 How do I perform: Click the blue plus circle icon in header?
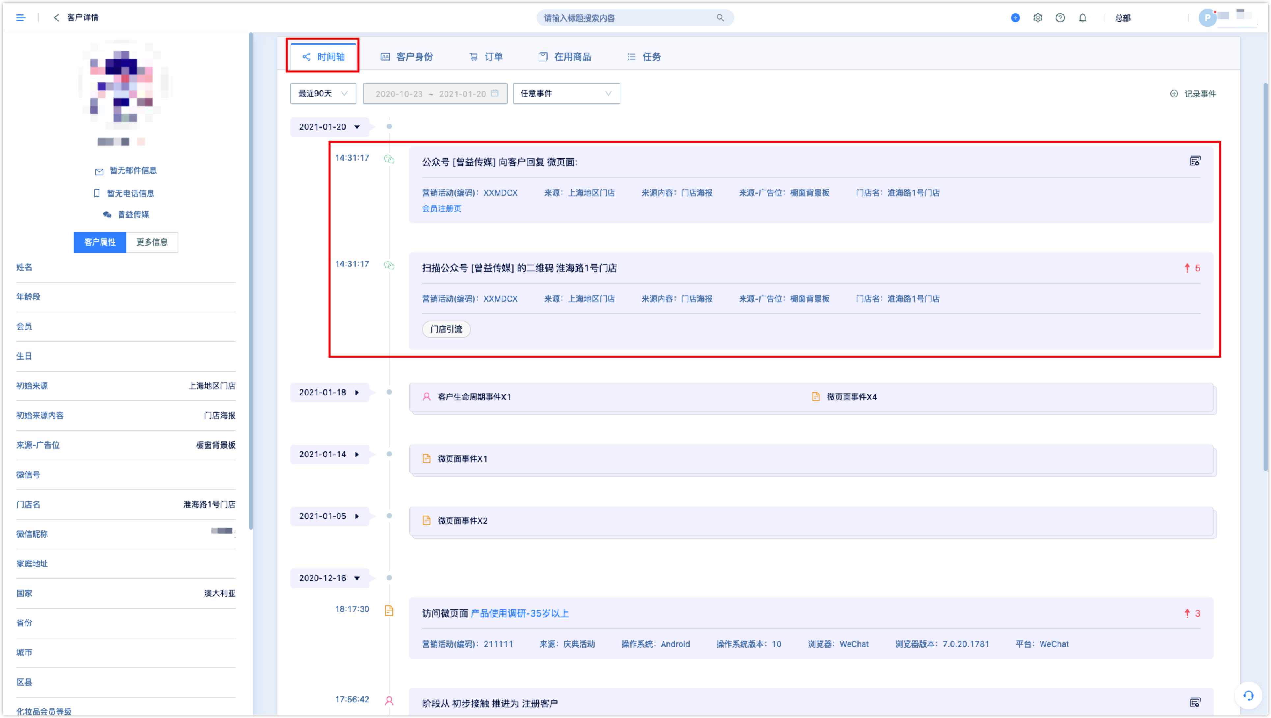[x=1015, y=18]
